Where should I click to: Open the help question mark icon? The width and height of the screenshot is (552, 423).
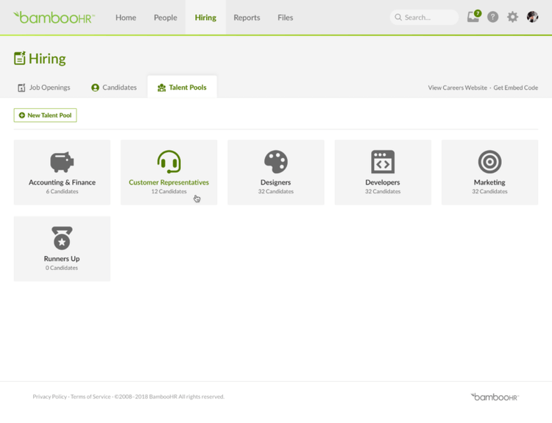tap(492, 17)
